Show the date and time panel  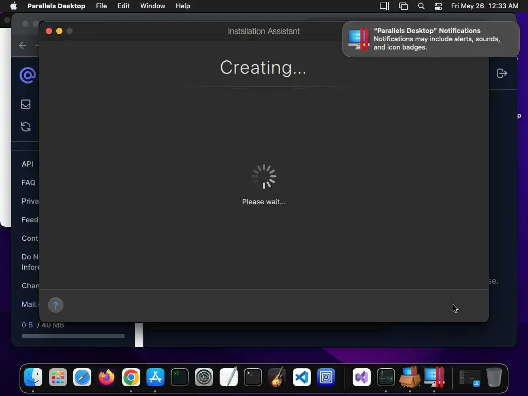[485, 6]
